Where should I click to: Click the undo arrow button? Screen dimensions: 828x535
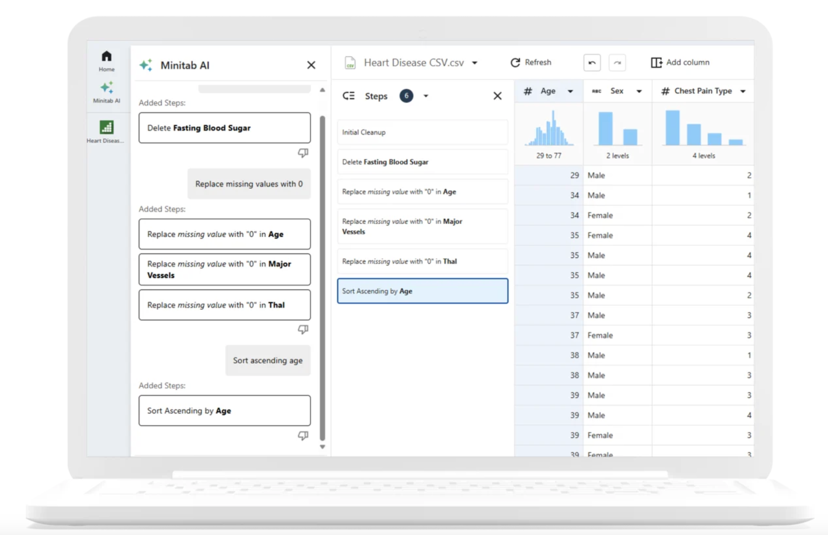tap(592, 63)
